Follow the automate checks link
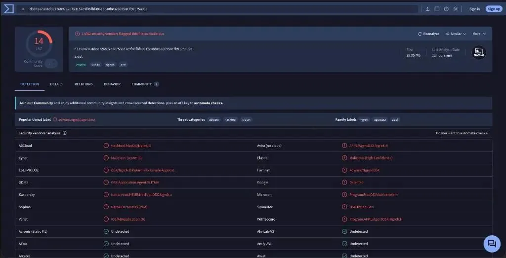The image size is (506, 258). (209, 103)
